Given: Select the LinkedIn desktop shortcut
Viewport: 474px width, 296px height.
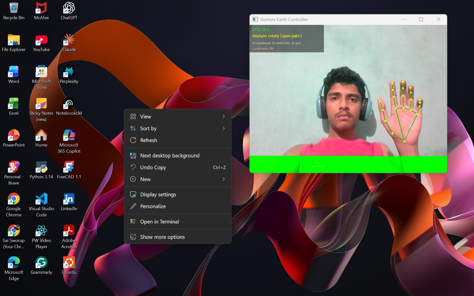Looking at the screenshot, I should [69, 202].
